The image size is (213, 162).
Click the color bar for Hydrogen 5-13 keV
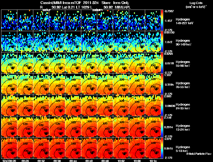(162, 148)
